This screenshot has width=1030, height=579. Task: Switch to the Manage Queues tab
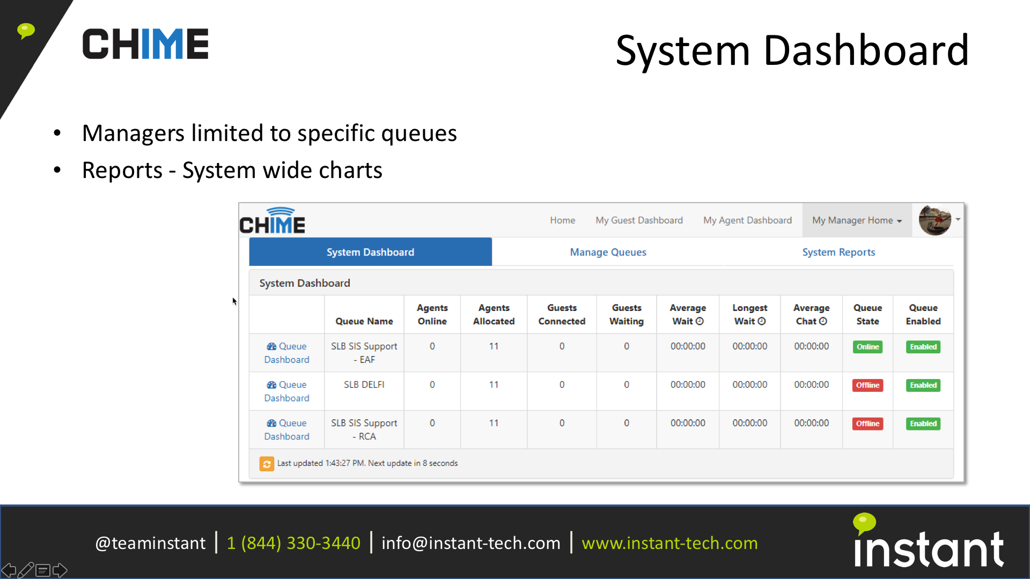[x=608, y=252]
